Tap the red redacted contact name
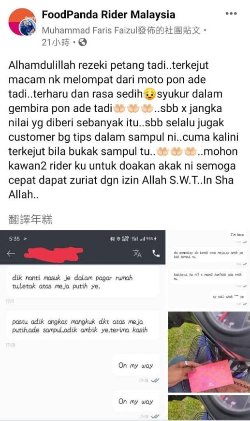 pos(53,253)
